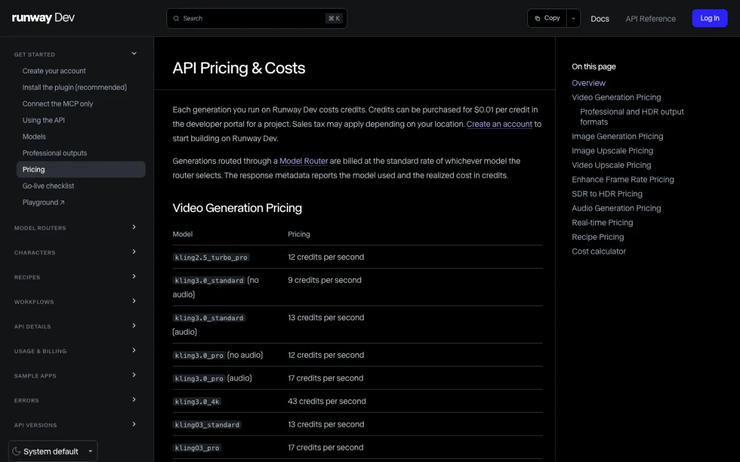Collapse the Get Started section

pyautogui.click(x=134, y=54)
